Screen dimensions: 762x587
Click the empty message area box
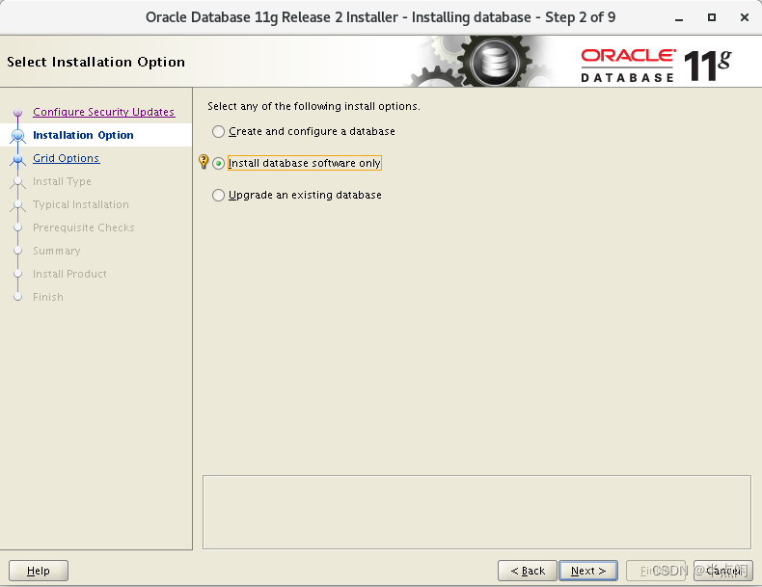pos(476,512)
